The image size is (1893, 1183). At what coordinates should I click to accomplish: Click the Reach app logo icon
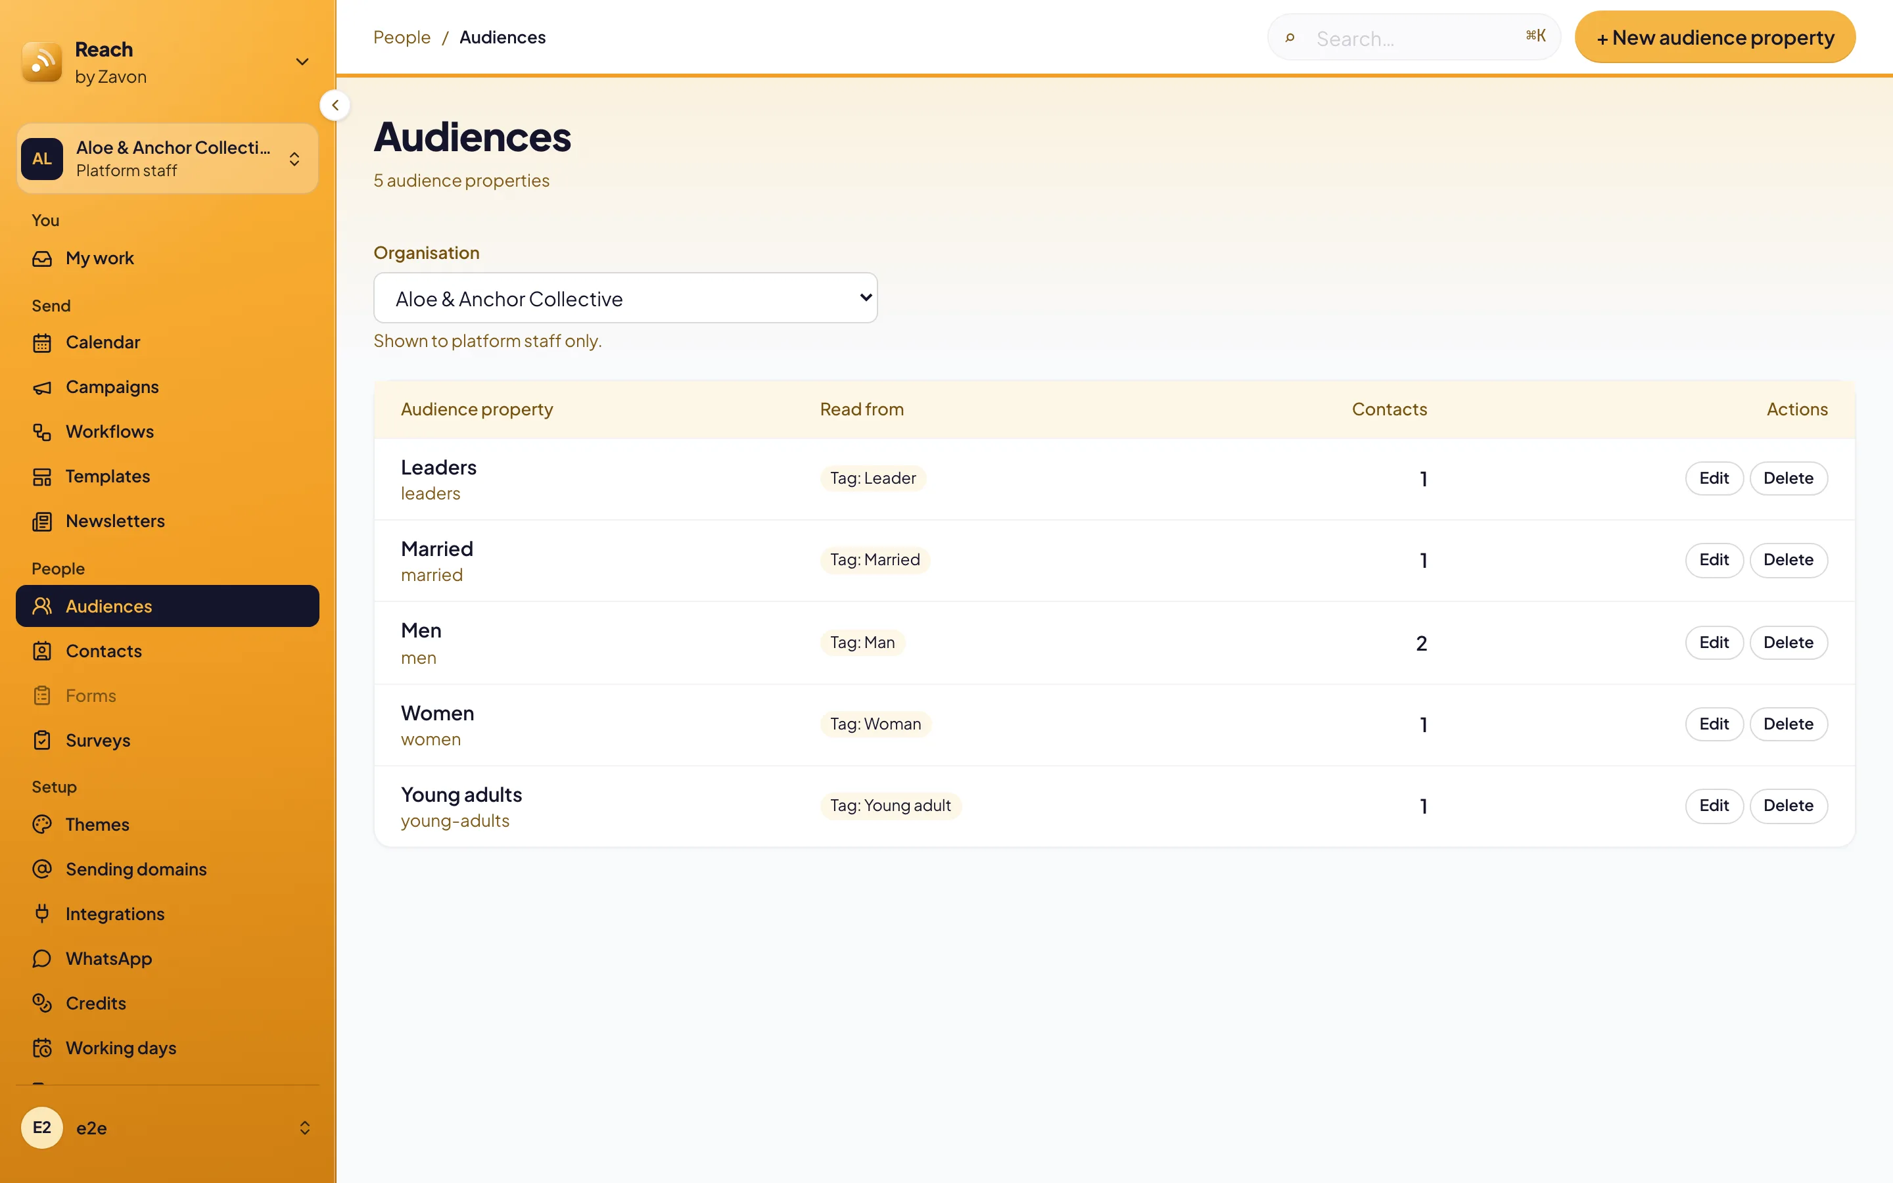(x=42, y=62)
